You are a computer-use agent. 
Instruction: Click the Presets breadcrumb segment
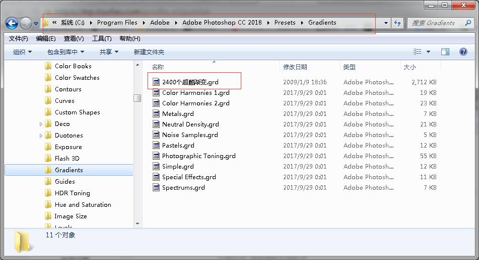coord(285,23)
